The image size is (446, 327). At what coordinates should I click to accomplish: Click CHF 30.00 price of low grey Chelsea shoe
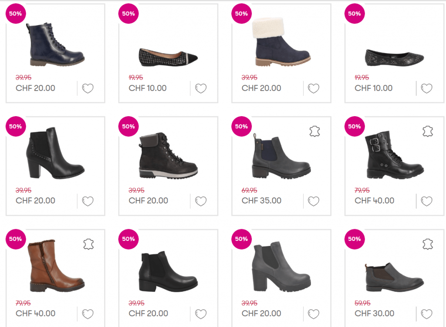tap(375, 314)
